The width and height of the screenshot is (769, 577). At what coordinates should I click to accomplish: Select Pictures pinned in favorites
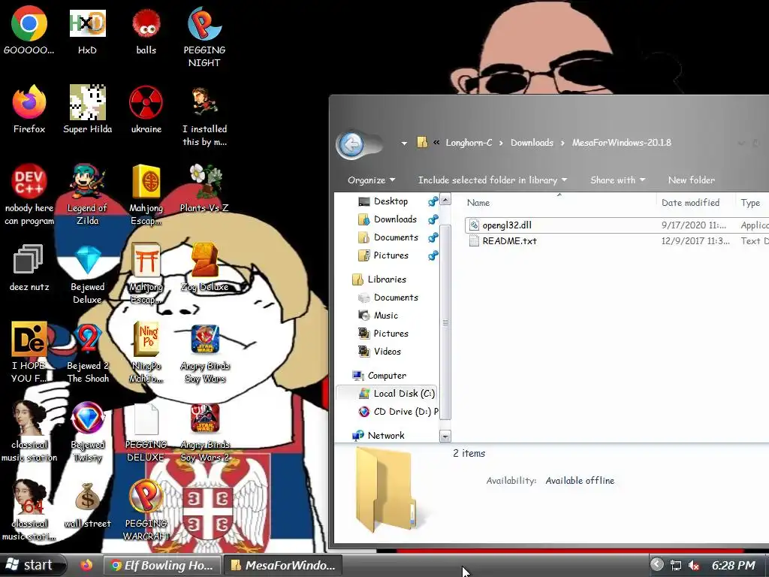391,255
